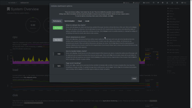Screen dimensions: 192x108
Task: Go to CPUs section in sidebar
Action: point(170,11)
